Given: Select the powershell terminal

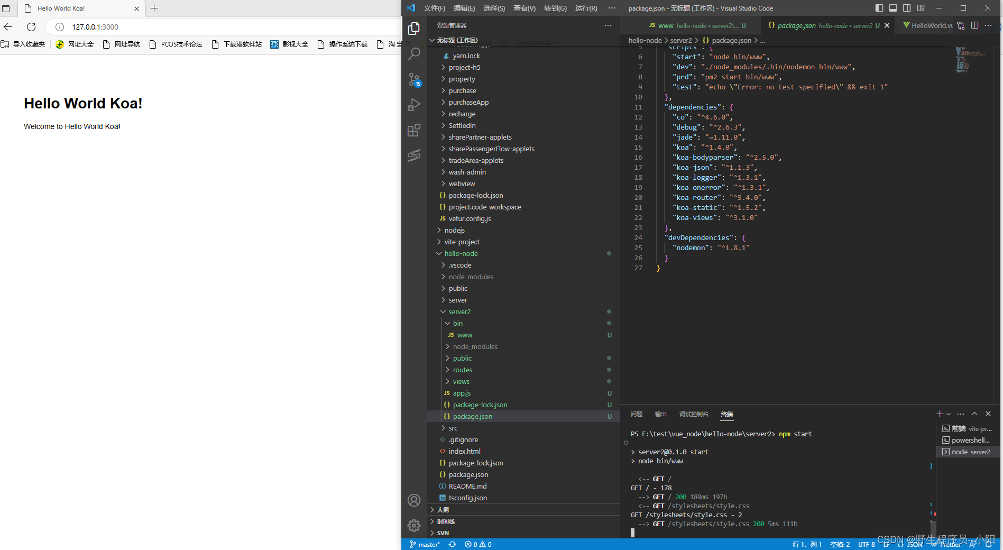Looking at the screenshot, I should tap(968, 440).
